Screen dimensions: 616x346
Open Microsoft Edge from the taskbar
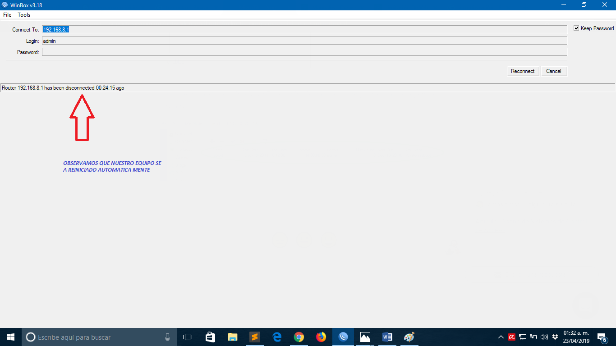[277, 337]
